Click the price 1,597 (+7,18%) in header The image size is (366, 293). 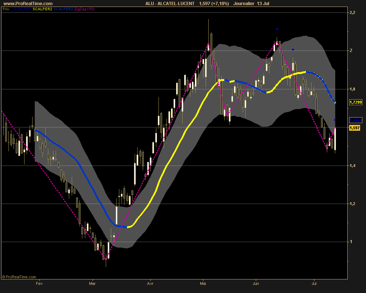click(x=214, y=4)
